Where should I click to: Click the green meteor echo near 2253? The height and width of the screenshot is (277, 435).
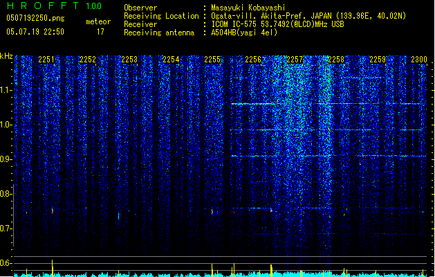[x=118, y=216]
